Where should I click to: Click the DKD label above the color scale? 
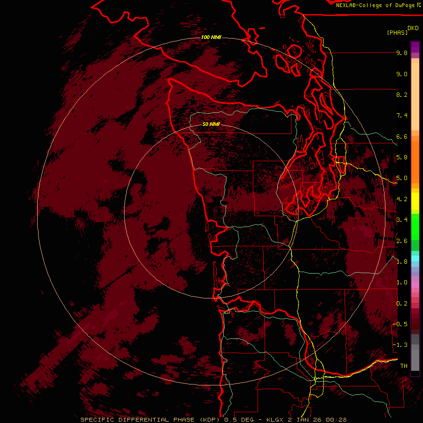pyautogui.click(x=413, y=28)
